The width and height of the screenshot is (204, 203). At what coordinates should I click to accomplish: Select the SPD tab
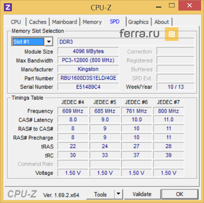coord(115,22)
